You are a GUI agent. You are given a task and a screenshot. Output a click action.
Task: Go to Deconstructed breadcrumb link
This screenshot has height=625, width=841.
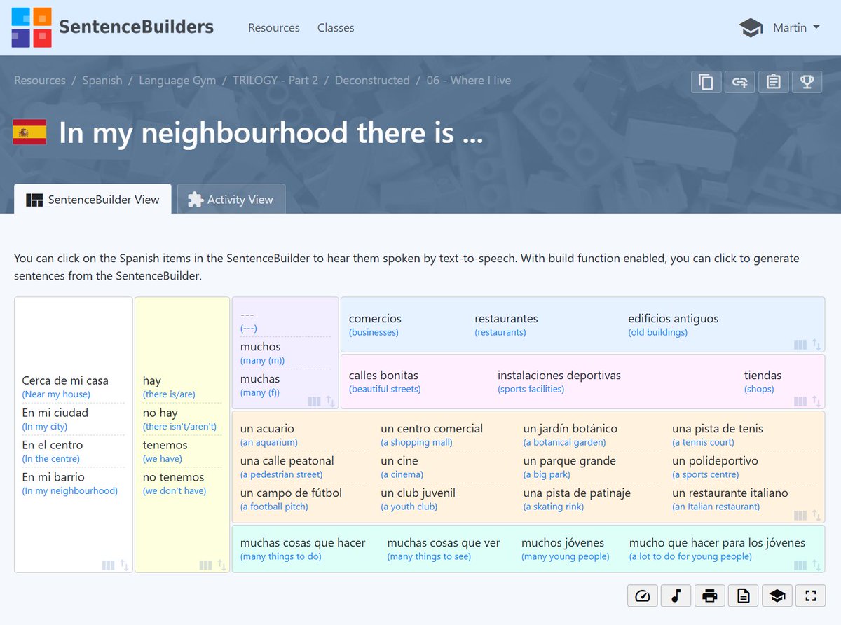[372, 80]
